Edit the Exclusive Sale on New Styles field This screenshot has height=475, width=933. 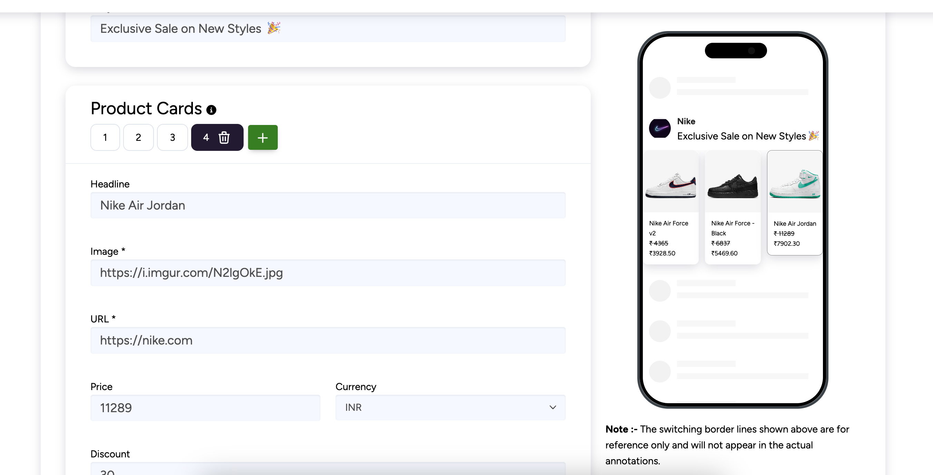coord(328,29)
